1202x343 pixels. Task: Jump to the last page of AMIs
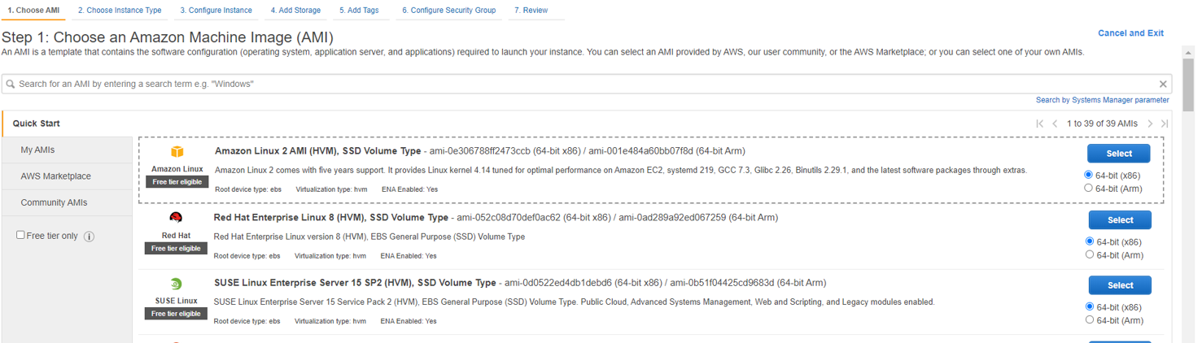(x=1165, y=124)
